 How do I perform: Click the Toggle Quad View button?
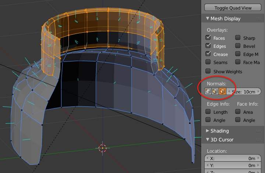pyautogui.click(x=233, y=8)
